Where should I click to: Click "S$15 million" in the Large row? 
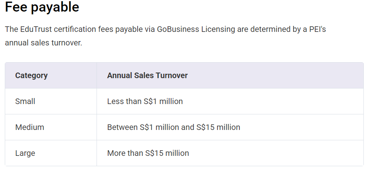pos(167,153)
